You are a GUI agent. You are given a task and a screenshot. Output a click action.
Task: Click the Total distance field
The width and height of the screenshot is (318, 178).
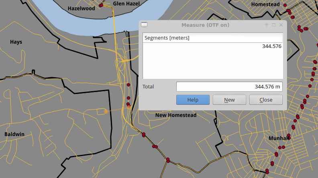point(229,86)
